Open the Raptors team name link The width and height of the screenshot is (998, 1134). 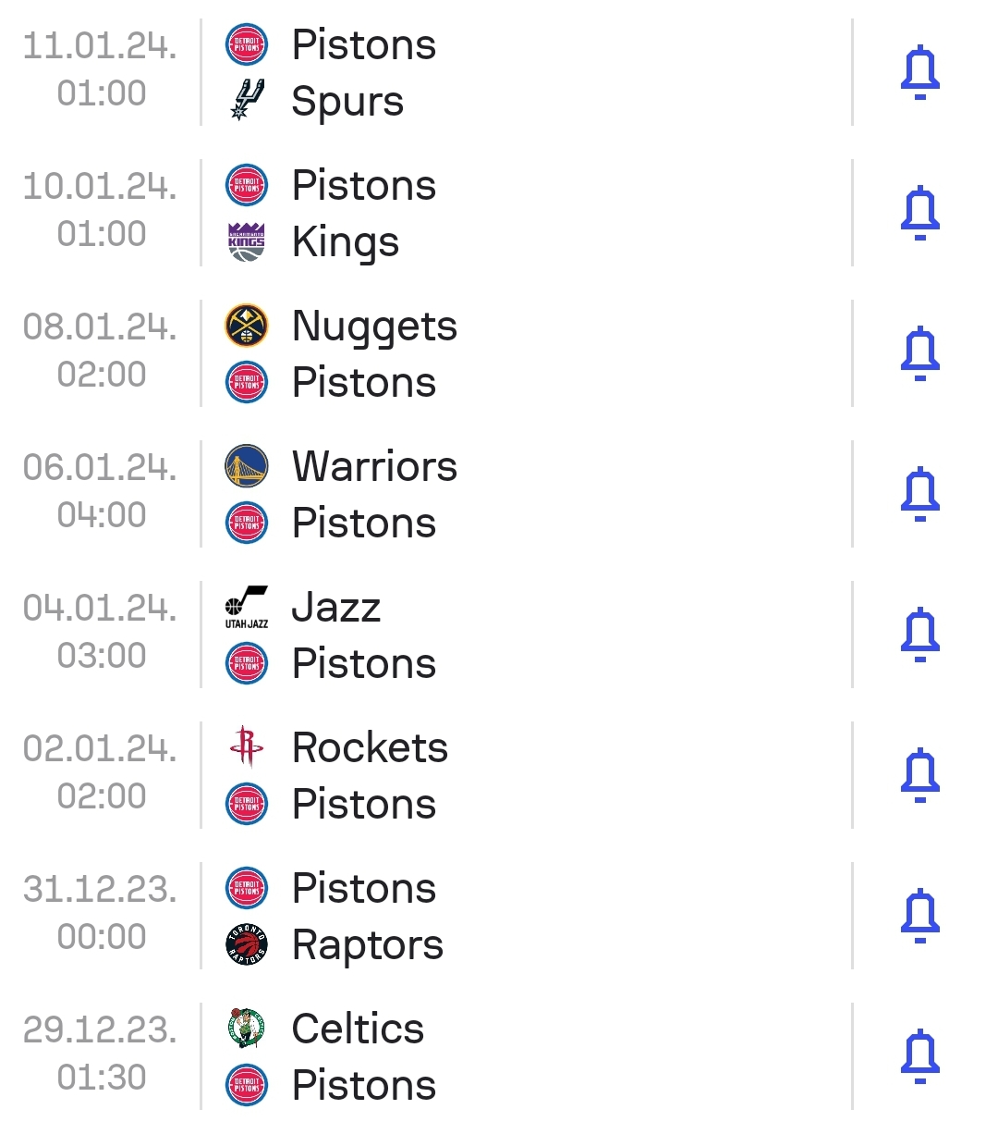[368, 945]
